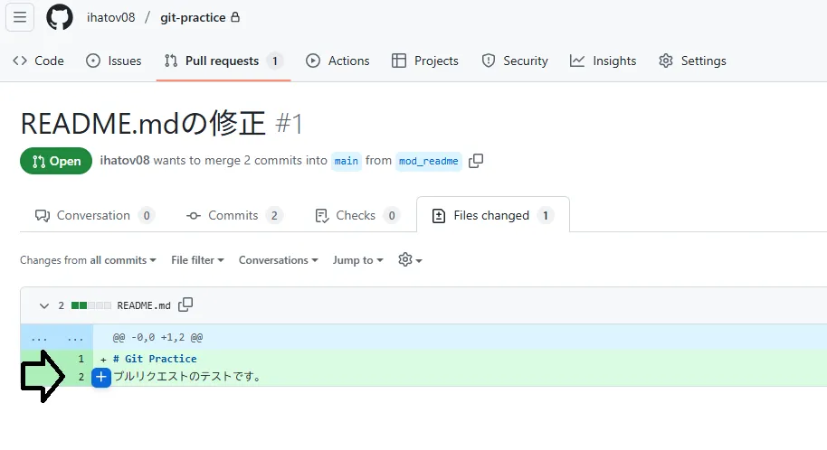Open the Insights tab
Screen dimensions: 827x450
tap(604, 61)
